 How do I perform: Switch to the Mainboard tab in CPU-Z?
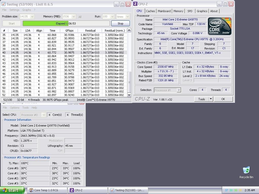(164, 11)
